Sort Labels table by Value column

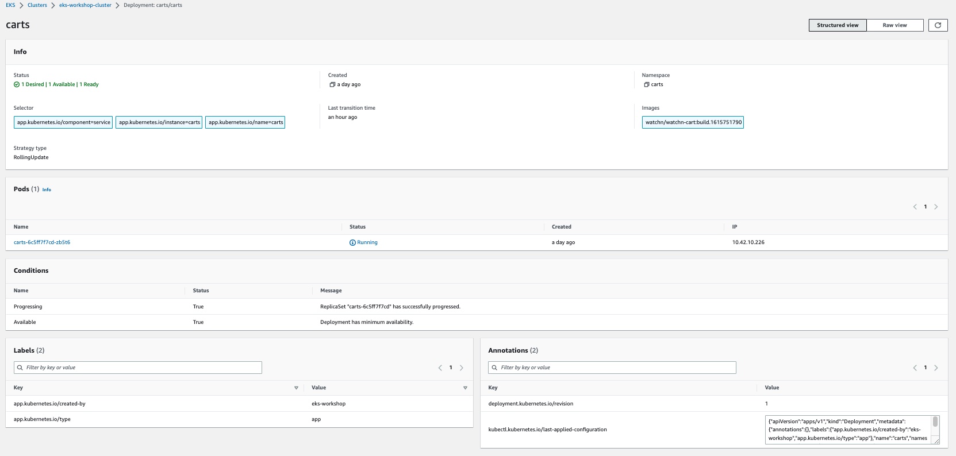[465, 388]
